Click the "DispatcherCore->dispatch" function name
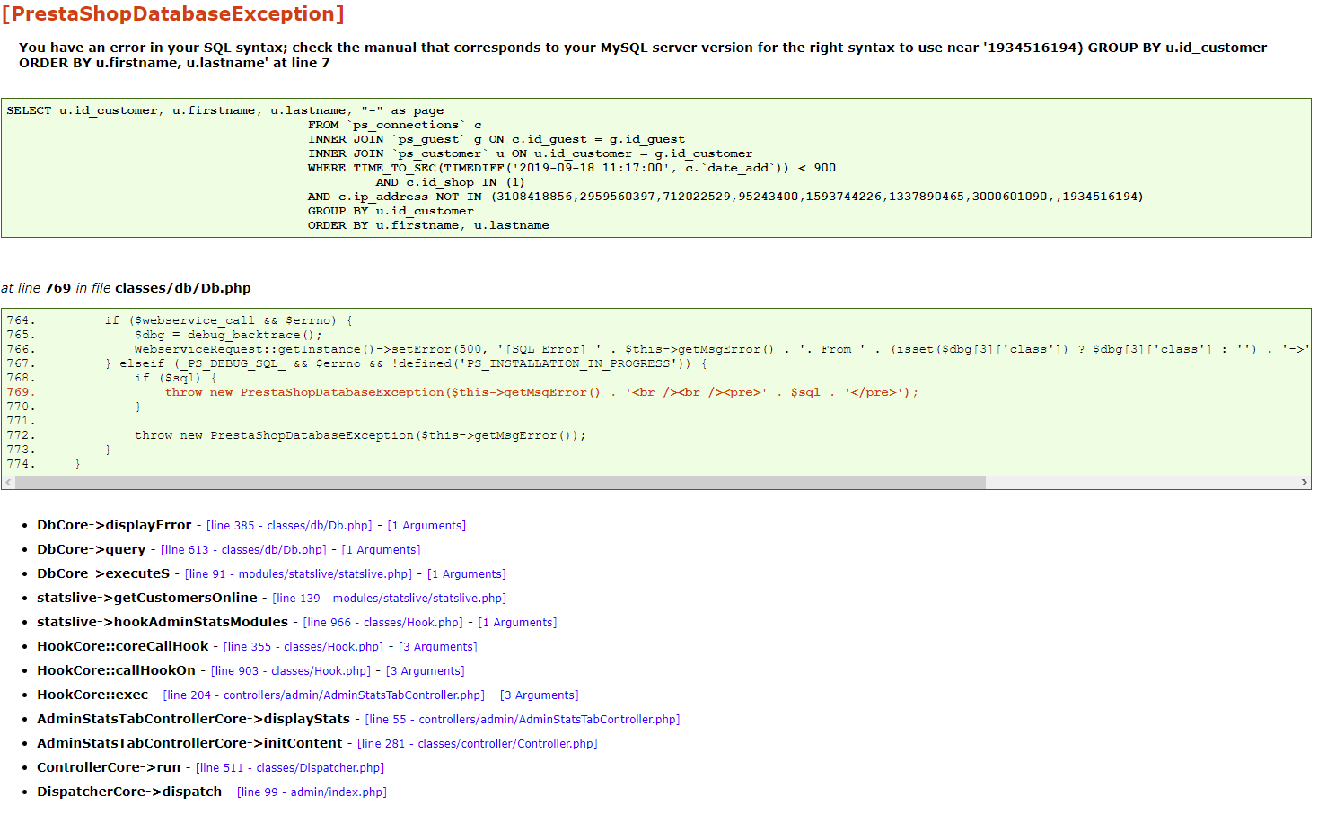Viewport: 1318px width, 831px height. click(x=129, y=792)
